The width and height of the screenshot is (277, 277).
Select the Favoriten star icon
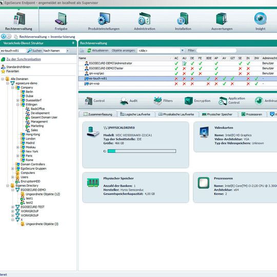3,71
